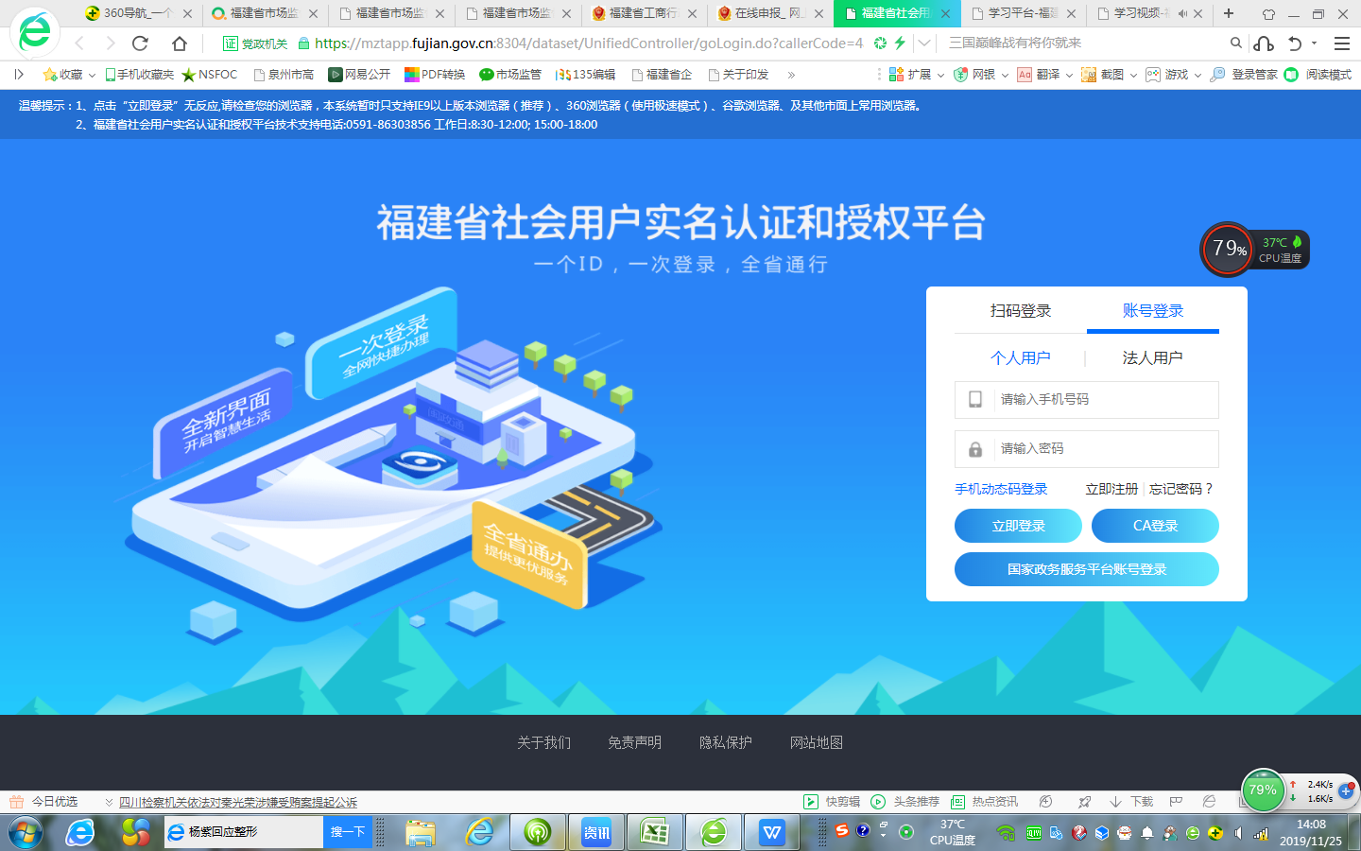Click the undo-close-tab arrow icon

(x=1295, y=43)
